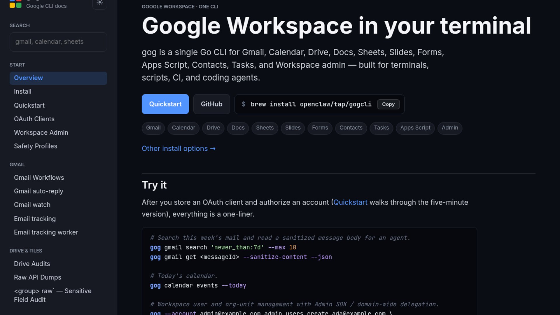Copy the brew install command

pos(388,104)
